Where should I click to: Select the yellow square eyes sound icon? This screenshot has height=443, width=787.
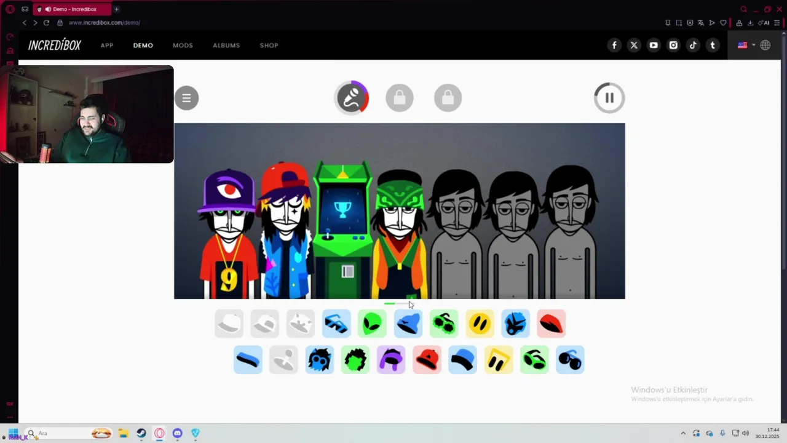499,360
